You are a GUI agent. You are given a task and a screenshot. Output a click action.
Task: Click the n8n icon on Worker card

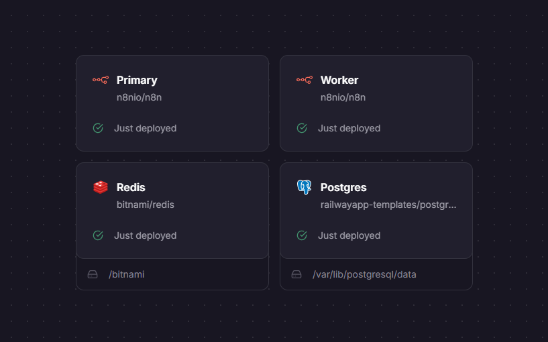click(x=305, y=80)
